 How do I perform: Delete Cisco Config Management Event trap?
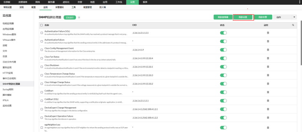tap(268, 50)
